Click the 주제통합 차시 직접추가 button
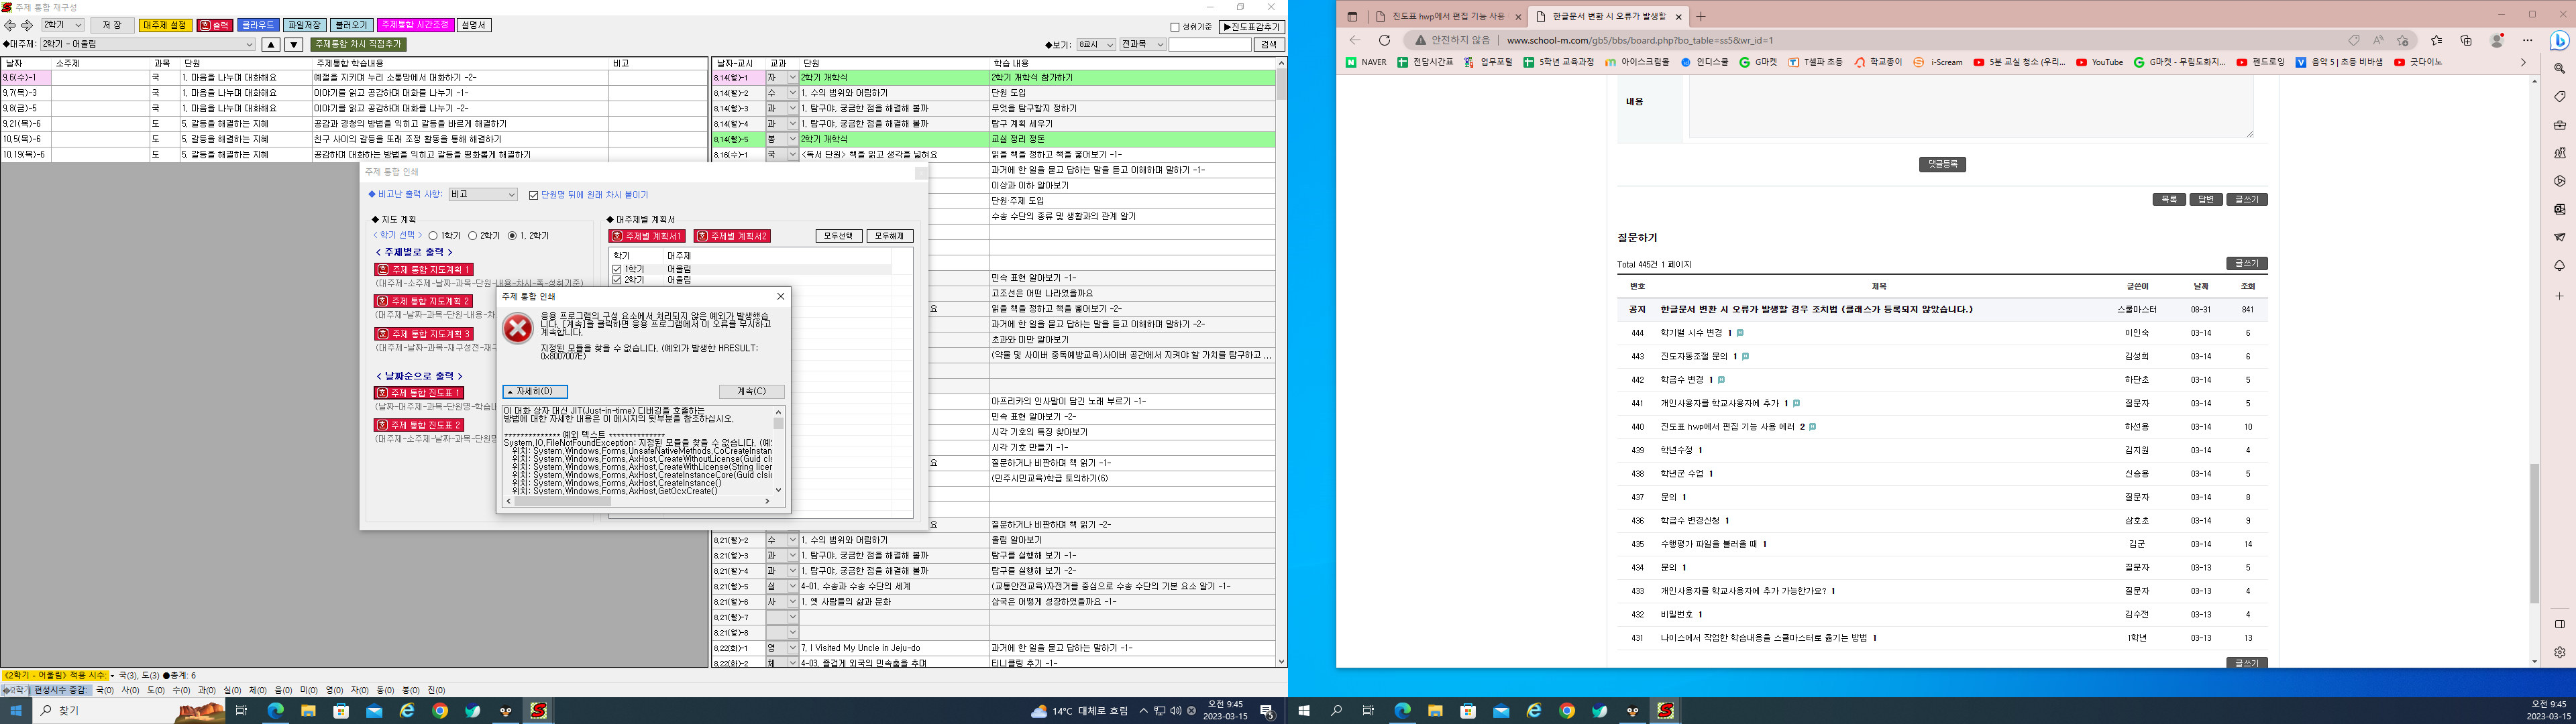 pyautogui.click(x=359, y=45)
